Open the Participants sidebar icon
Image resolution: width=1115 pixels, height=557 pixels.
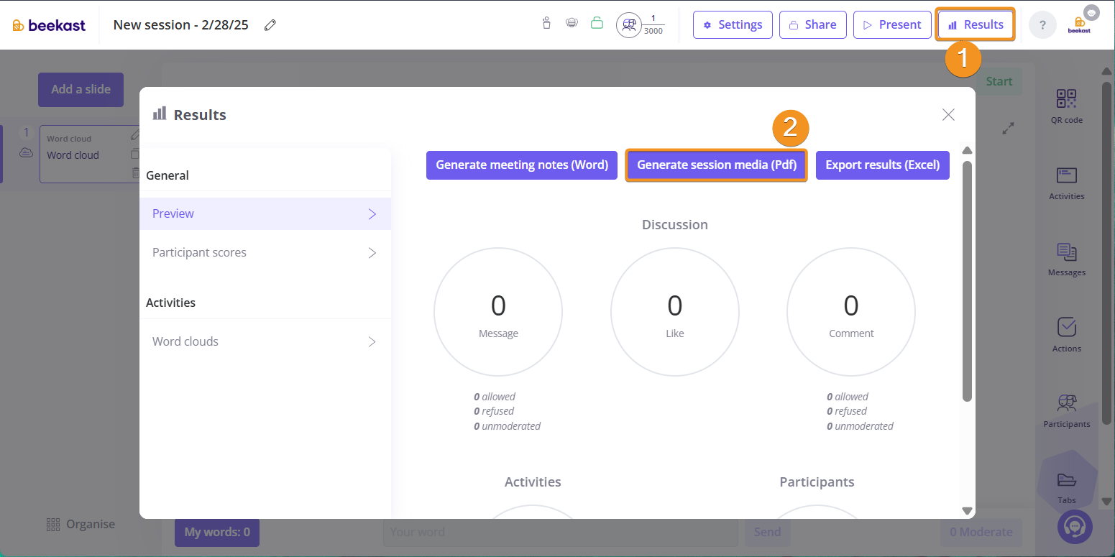pos(1066,403)
